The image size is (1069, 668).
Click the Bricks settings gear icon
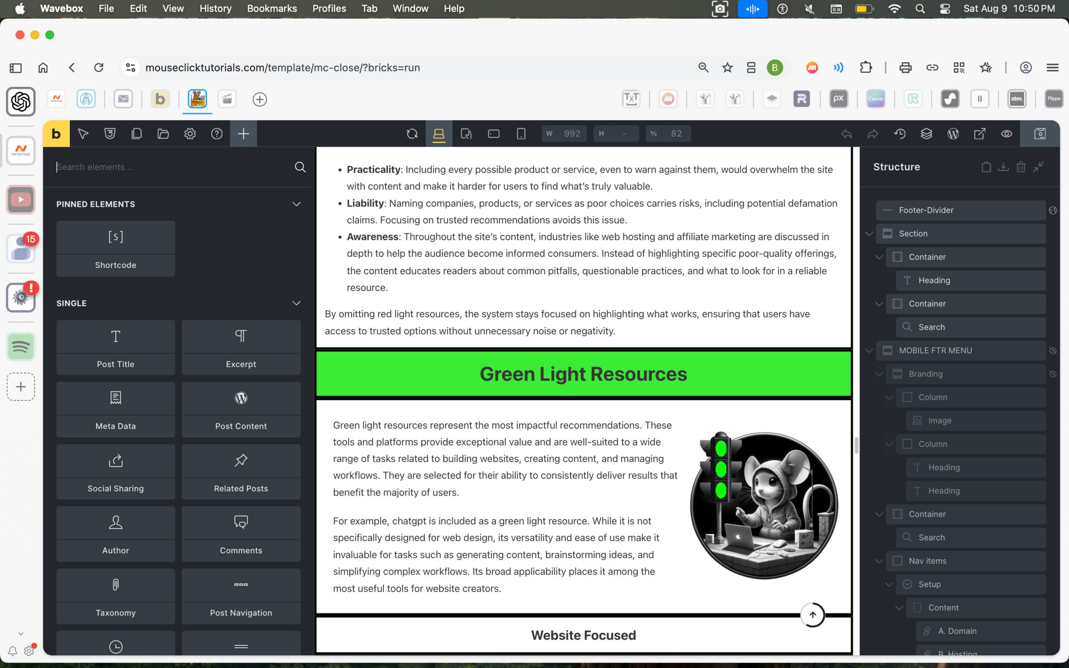190,134
